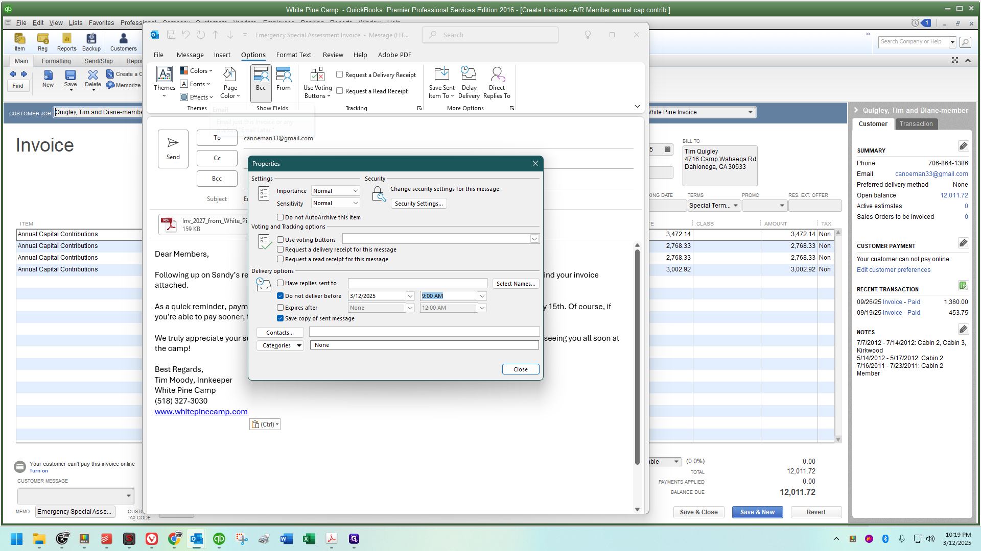Open the Categories dropdown button
Image resolution: width=981 pixels, height=551 pixels.
coord(280,345)
